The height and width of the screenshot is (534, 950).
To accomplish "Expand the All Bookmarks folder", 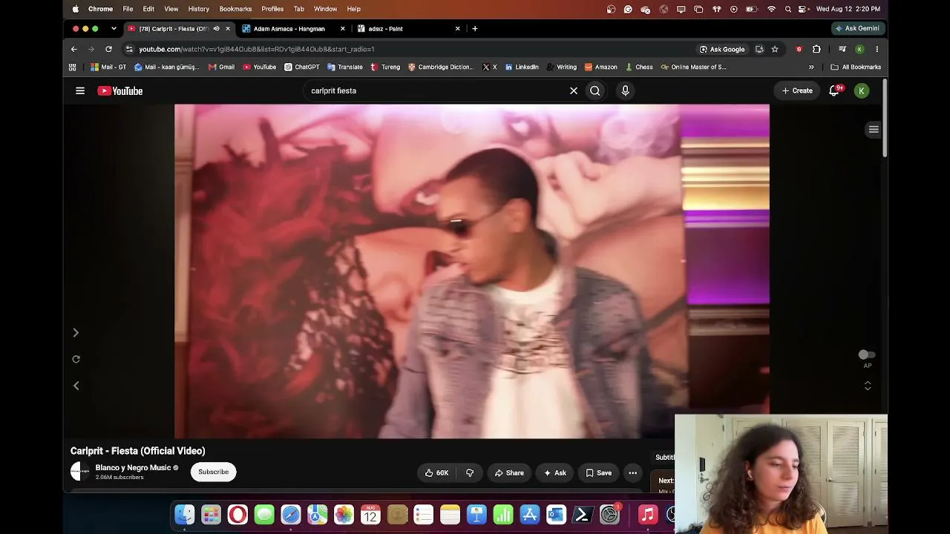I will tap(856, 67).
